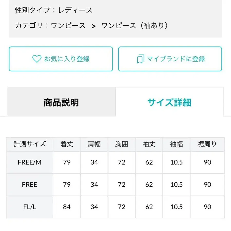Image resolution: width=231 pixels, height=231 pixels.
Task: Click the bookmark icon for my brand
Action: coord(140,59)
